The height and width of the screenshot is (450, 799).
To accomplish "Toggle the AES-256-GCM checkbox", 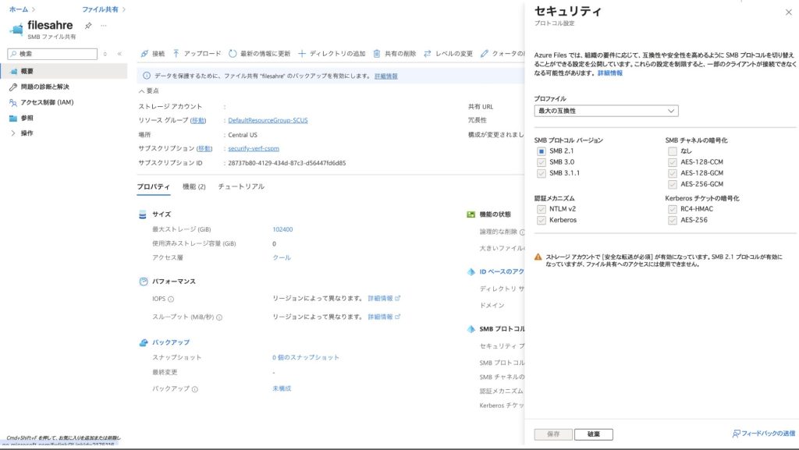I will (673, 184).
